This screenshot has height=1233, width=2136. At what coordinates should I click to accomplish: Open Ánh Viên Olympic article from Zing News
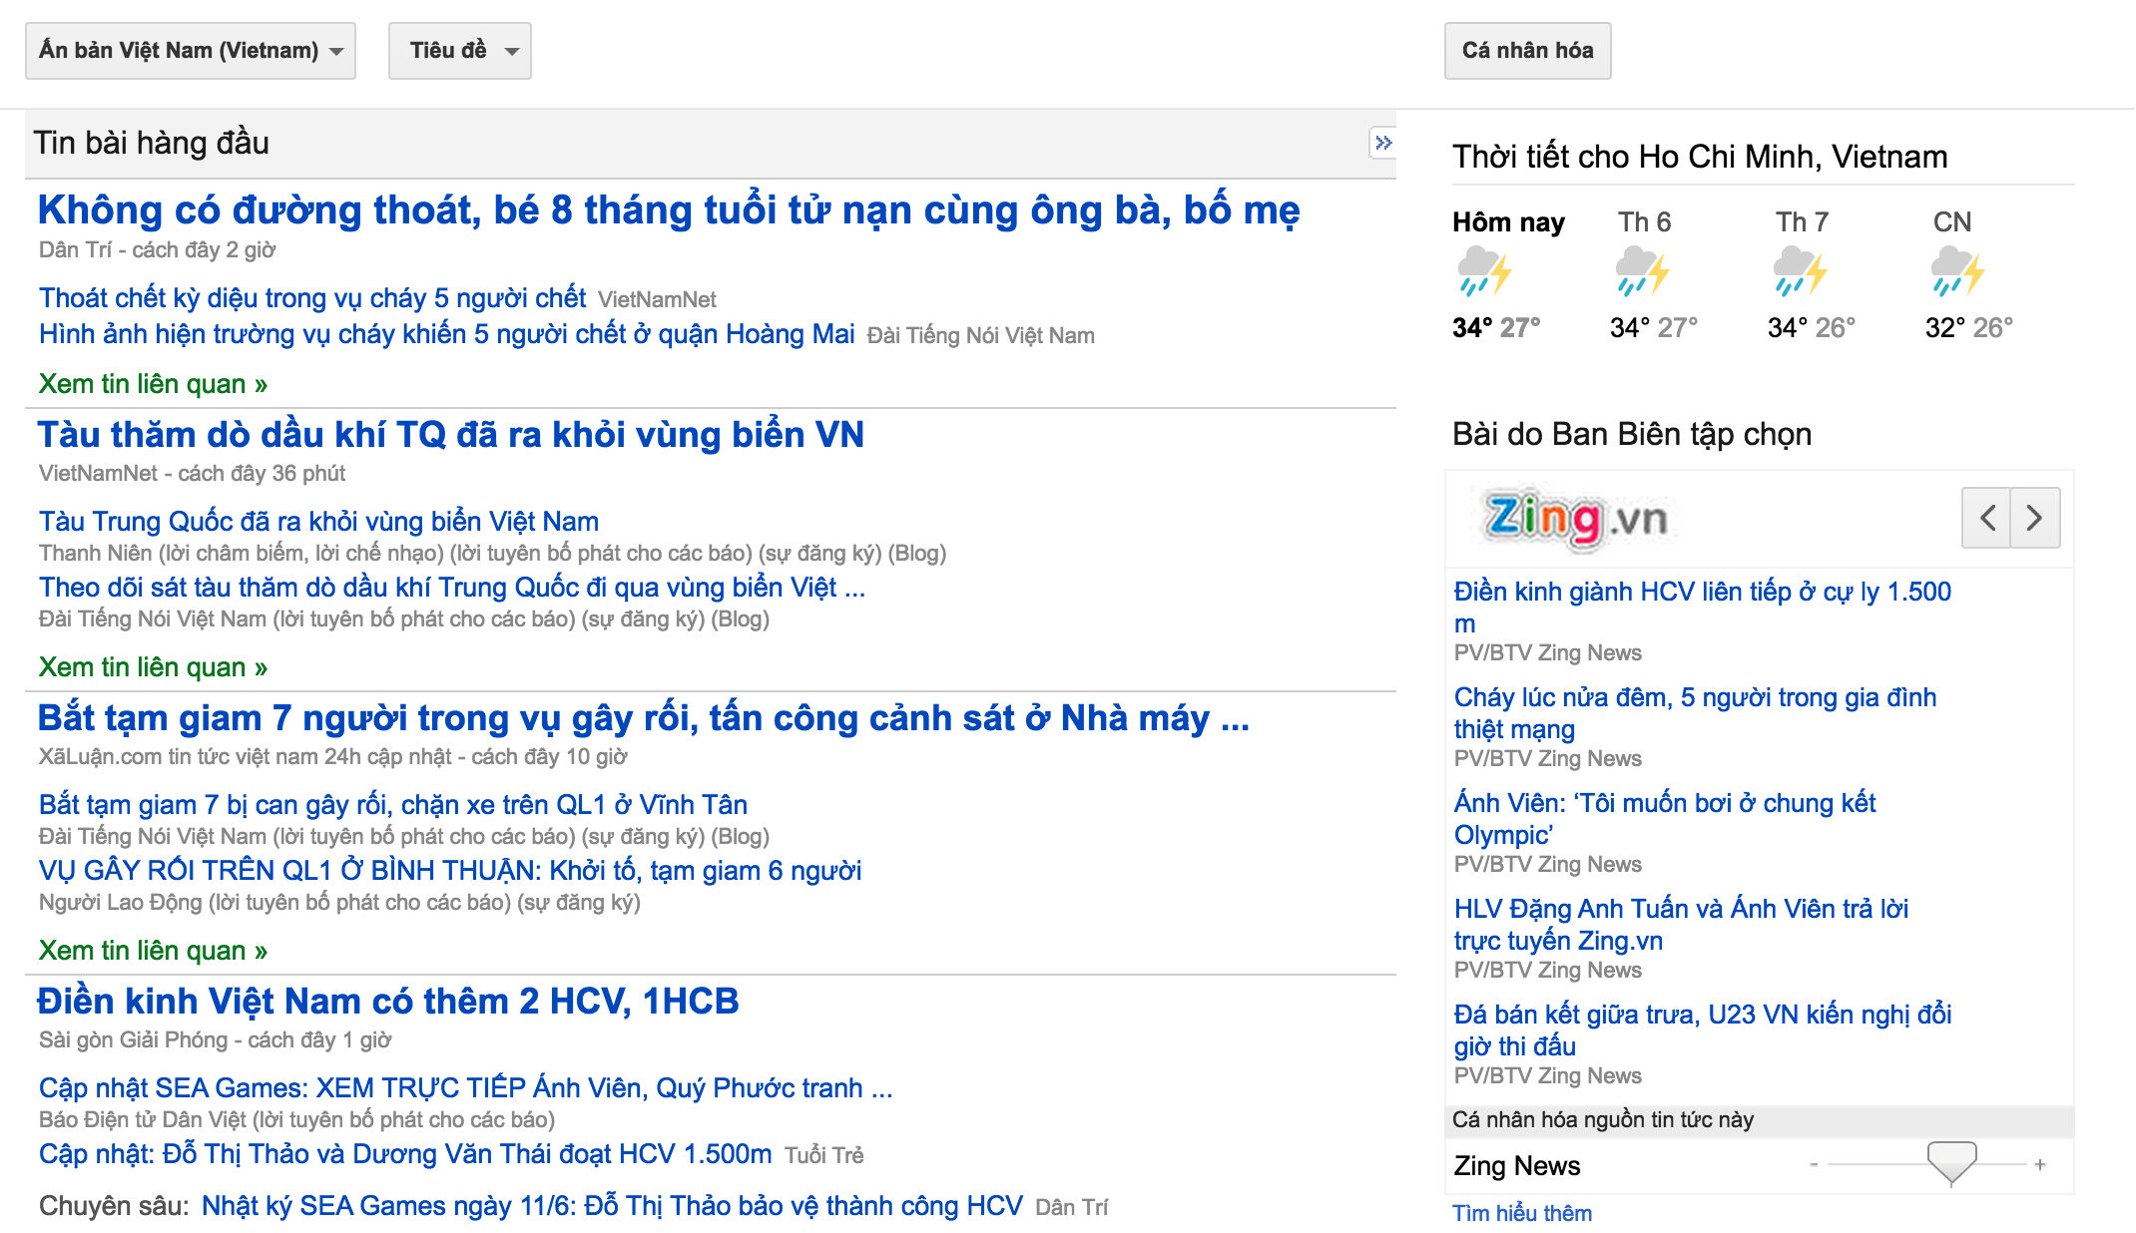pos(1664,818)
